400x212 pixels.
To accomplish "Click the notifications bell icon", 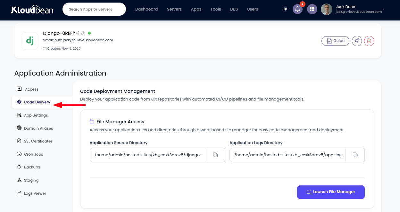I will [297, 9].
